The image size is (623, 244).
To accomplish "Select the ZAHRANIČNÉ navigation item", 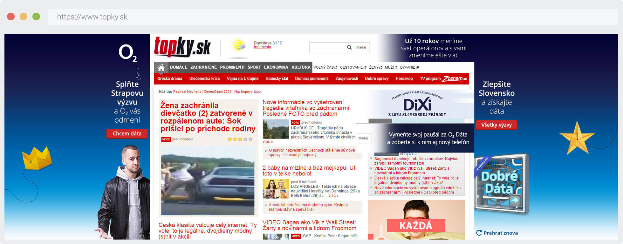I will (203, 67).
